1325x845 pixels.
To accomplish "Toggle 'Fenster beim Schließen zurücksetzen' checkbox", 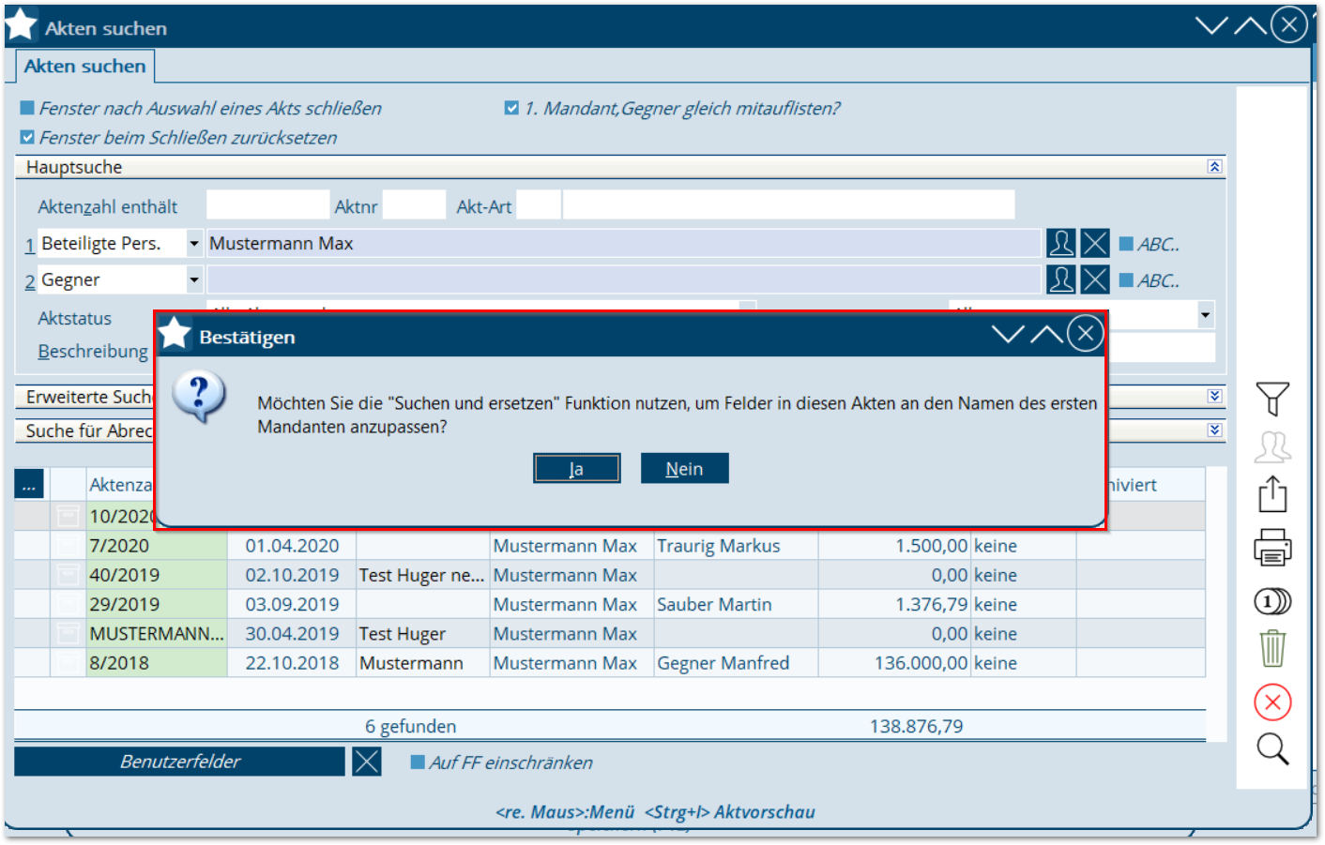I will (x=27, y=137).
